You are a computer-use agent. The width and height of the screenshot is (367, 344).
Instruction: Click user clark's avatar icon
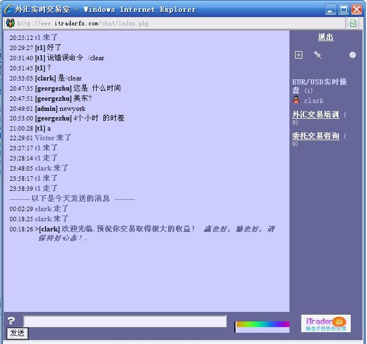click(296, 100)
